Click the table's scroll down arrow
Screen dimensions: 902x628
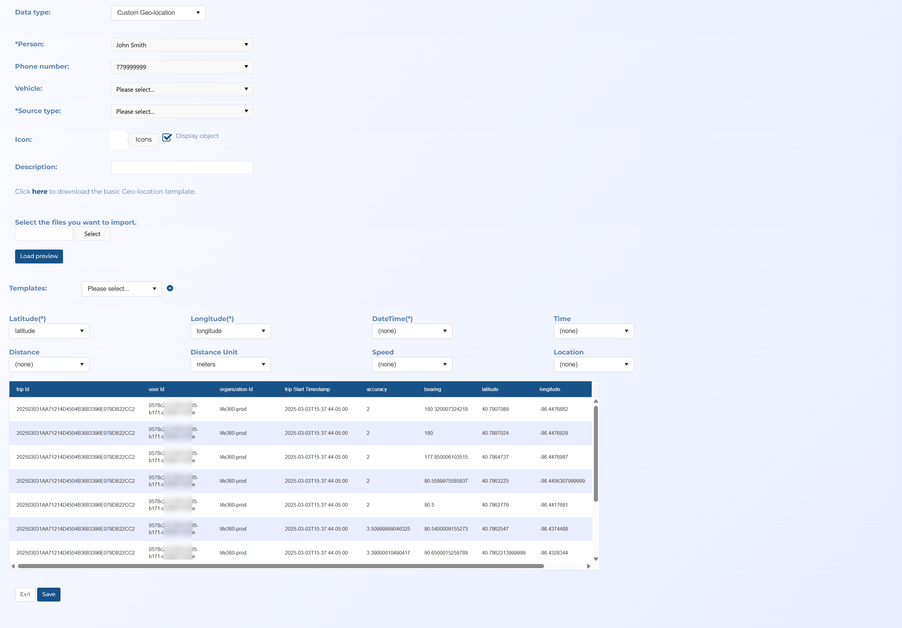pos(595,559)
